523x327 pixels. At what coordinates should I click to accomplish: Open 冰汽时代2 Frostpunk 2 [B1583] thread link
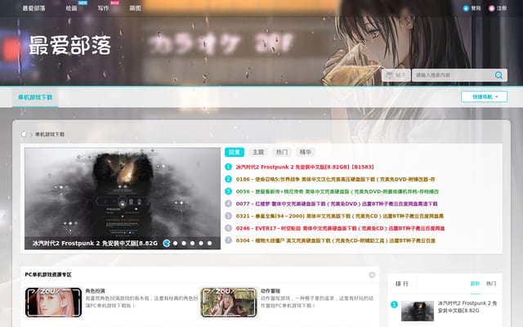[x=305, y=167]
